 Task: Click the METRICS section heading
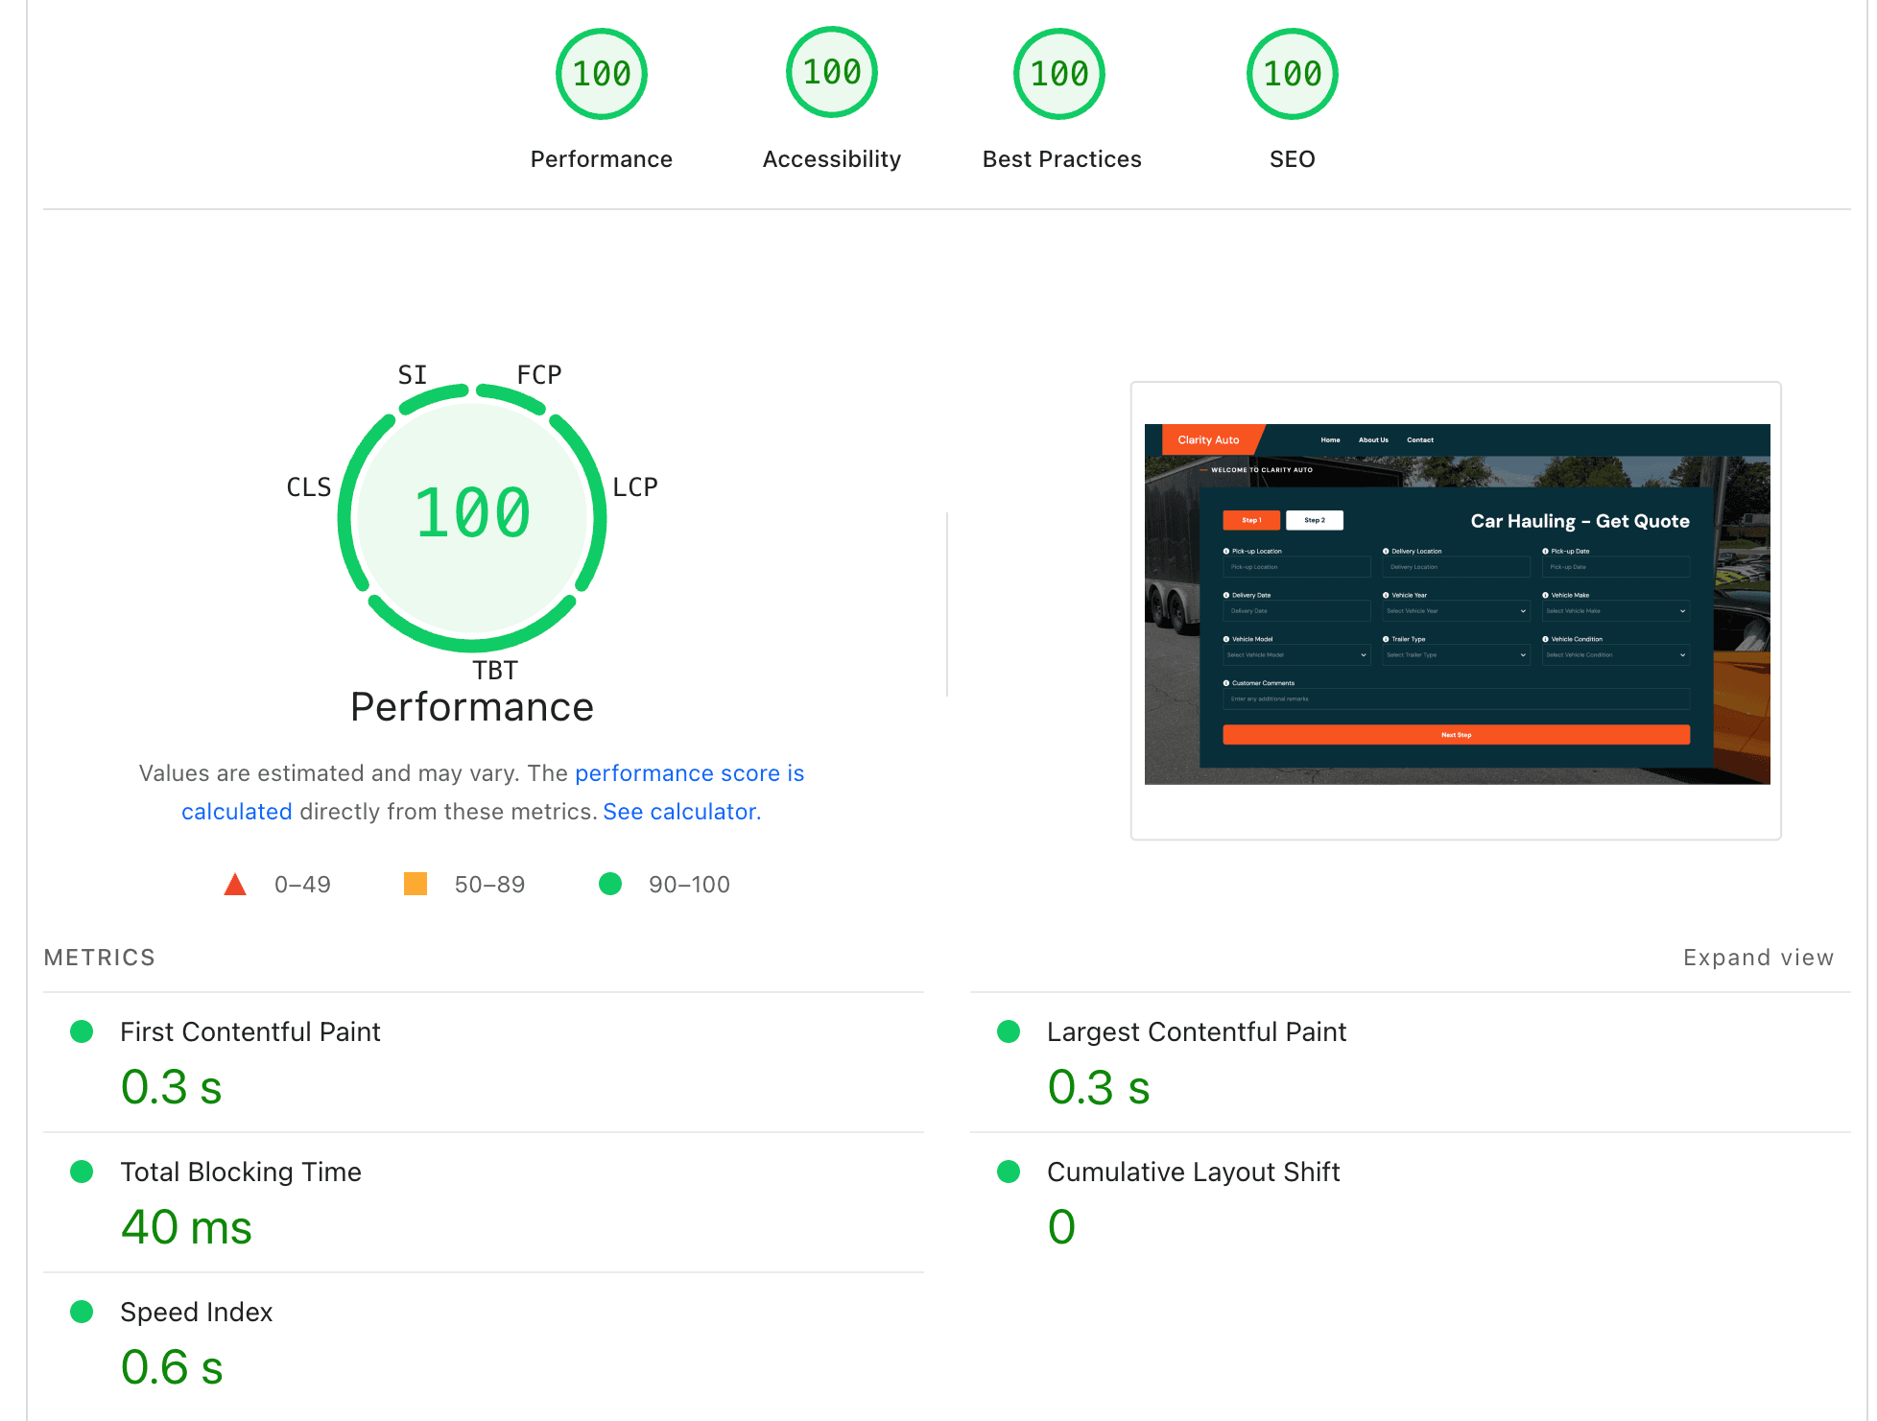[x=100, y=958]
